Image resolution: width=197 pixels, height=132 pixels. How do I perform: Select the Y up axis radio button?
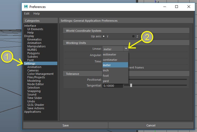(x=104, y=36)
